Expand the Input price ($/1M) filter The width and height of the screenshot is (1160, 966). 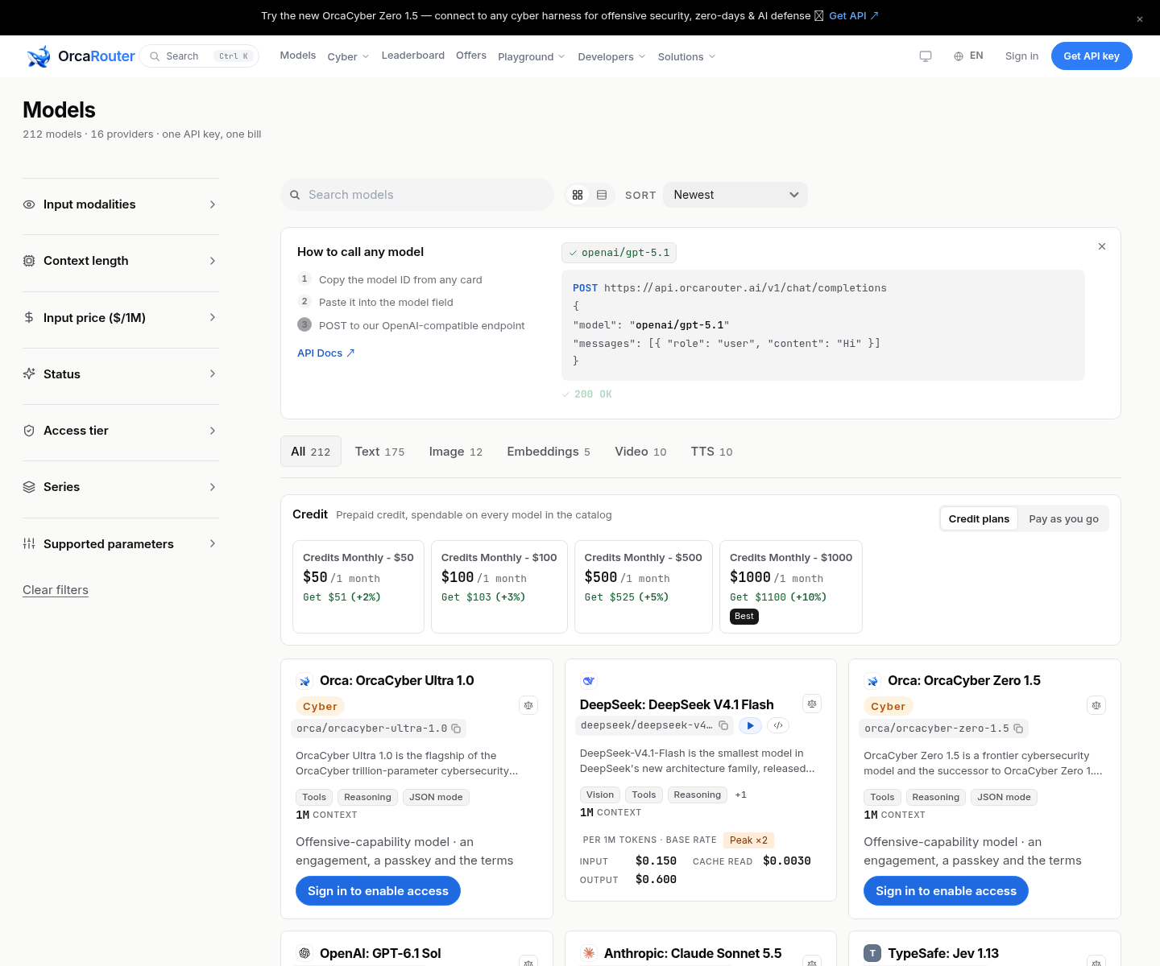coord(121,317)
